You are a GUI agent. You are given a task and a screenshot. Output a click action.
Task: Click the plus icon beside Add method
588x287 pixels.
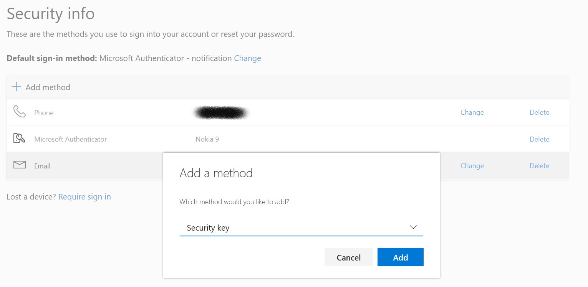(16, 87)
